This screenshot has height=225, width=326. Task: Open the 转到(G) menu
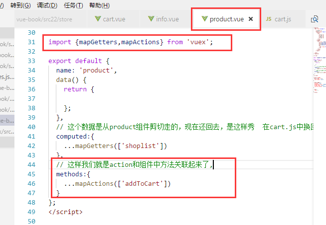click(21, 5)
